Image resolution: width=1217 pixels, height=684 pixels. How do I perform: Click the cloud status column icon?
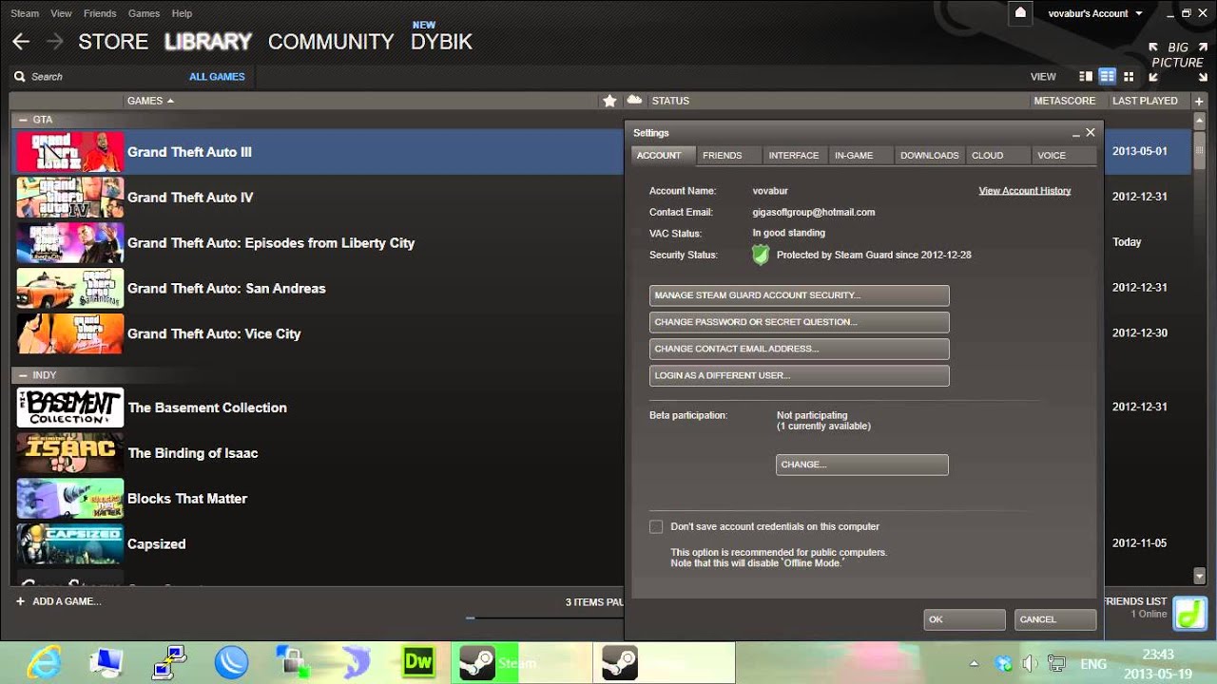(634, 100)
